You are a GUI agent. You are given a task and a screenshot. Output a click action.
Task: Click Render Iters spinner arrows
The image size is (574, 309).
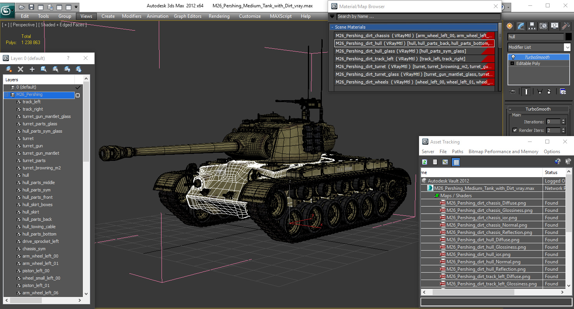(563, 130)
